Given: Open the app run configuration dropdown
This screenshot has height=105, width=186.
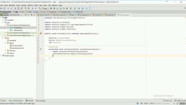Looking at the screenshot, I should pyautogui.click(x=45, y=8).
